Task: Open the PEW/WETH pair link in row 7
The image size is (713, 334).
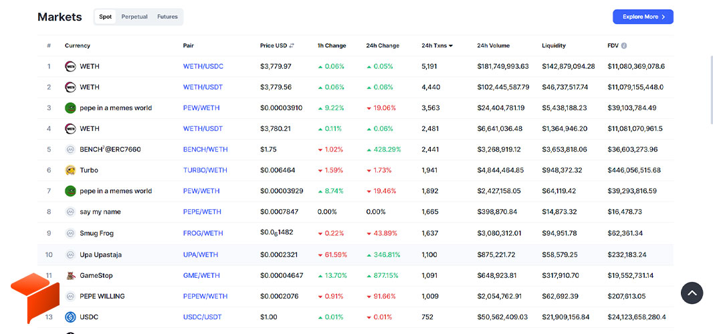Action: (x=201, y=191)
